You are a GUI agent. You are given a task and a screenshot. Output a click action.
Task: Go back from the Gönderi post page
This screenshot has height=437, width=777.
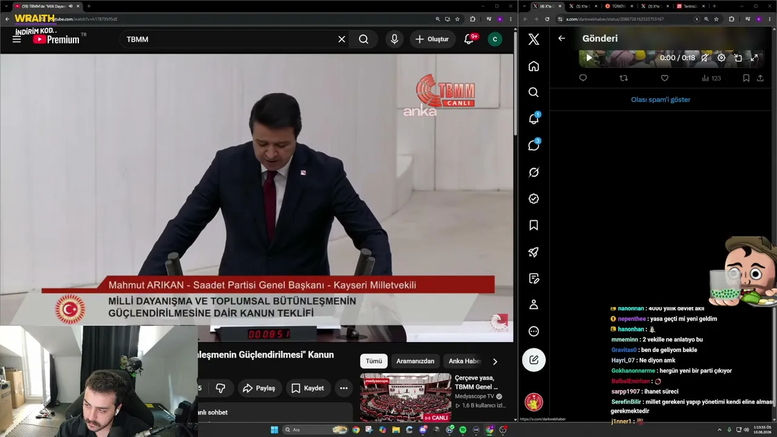pos(562,38)
